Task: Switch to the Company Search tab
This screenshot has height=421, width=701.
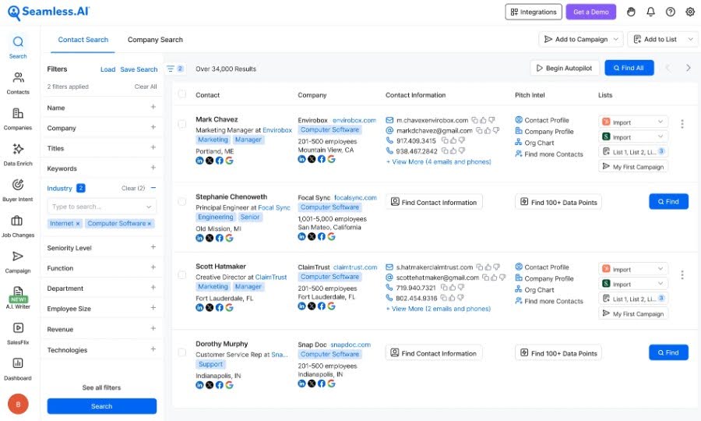Action: click(155, 39)
